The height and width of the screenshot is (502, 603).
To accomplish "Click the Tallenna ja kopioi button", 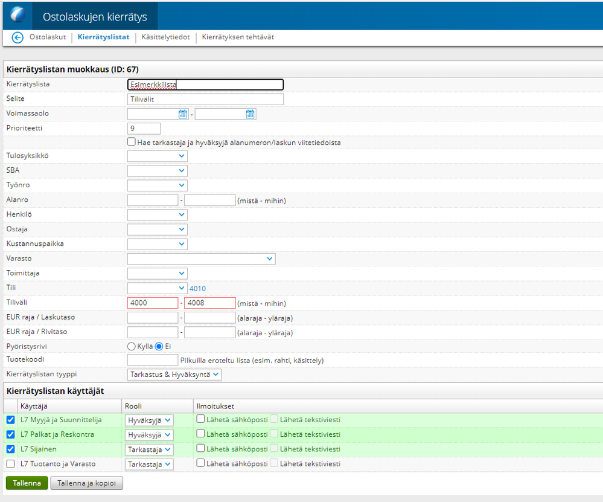I will [86, 483].
